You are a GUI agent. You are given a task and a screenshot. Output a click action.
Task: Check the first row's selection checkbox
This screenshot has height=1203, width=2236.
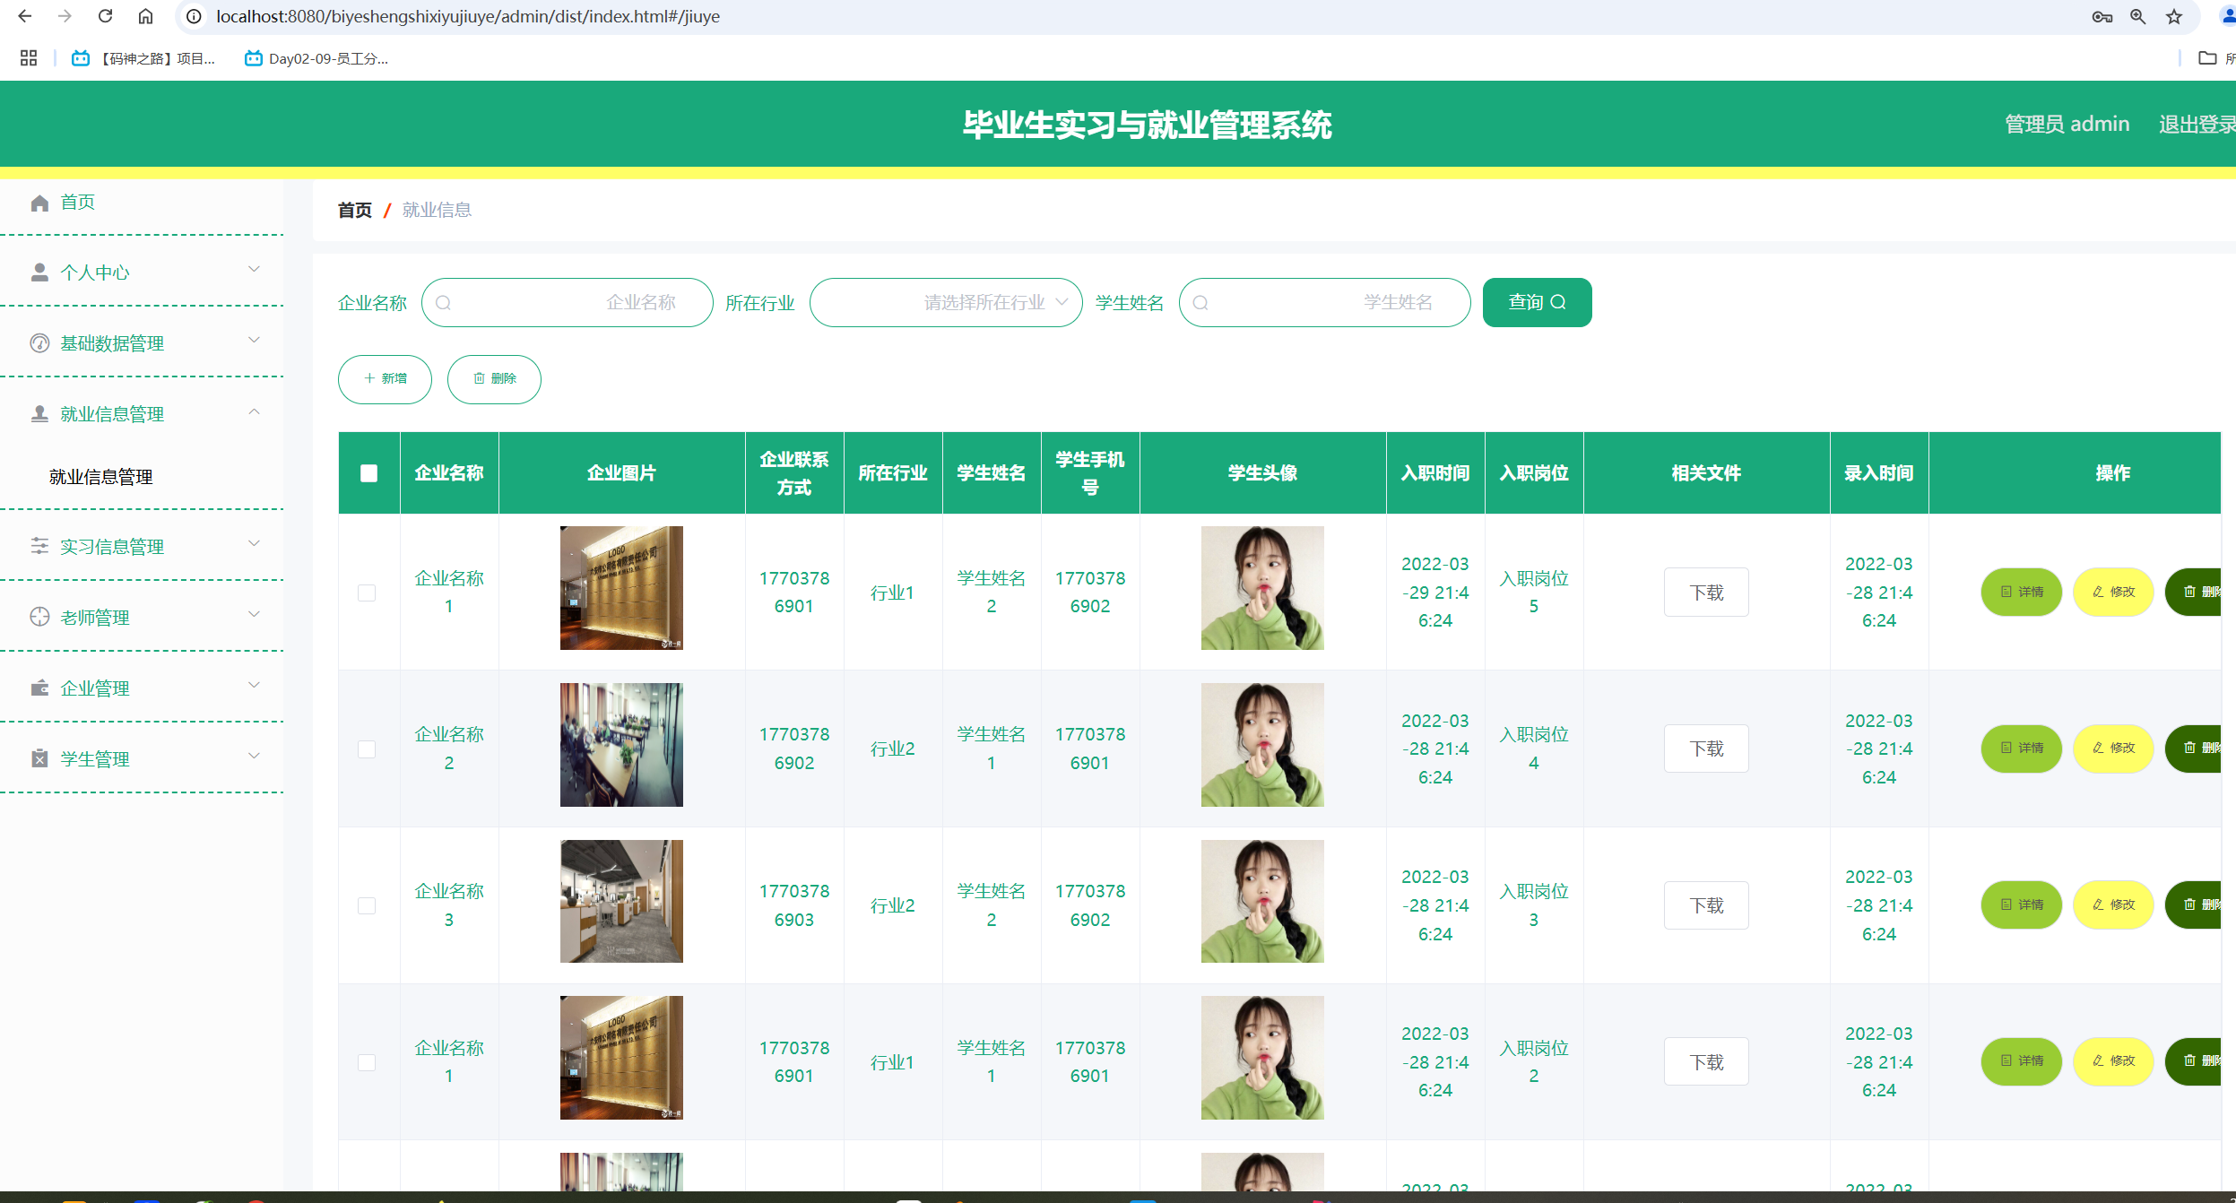(366, 593)
